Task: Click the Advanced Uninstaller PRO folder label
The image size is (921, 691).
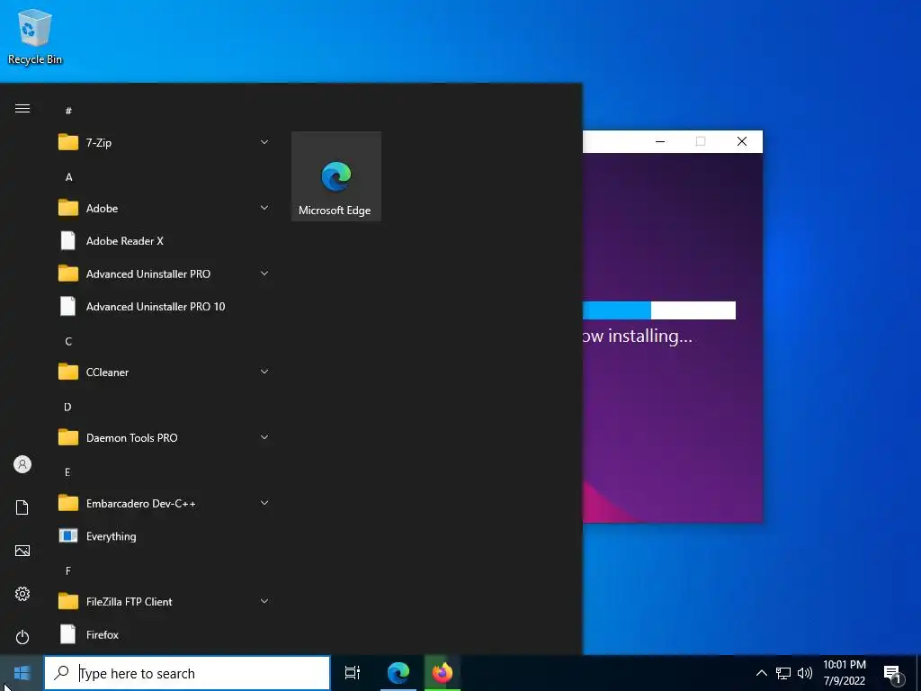Action: (148, 274)
